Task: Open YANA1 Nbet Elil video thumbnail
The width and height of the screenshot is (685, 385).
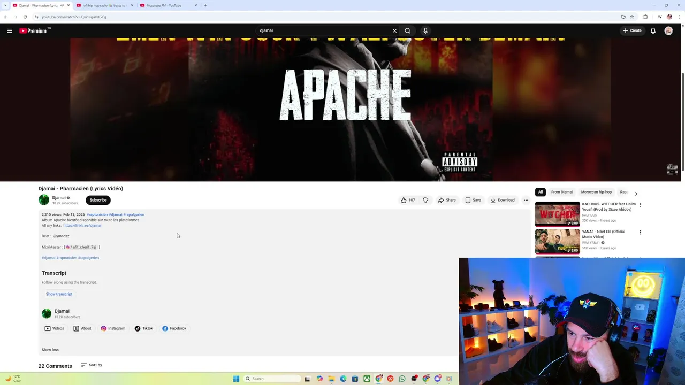Action: click(557, 241)
